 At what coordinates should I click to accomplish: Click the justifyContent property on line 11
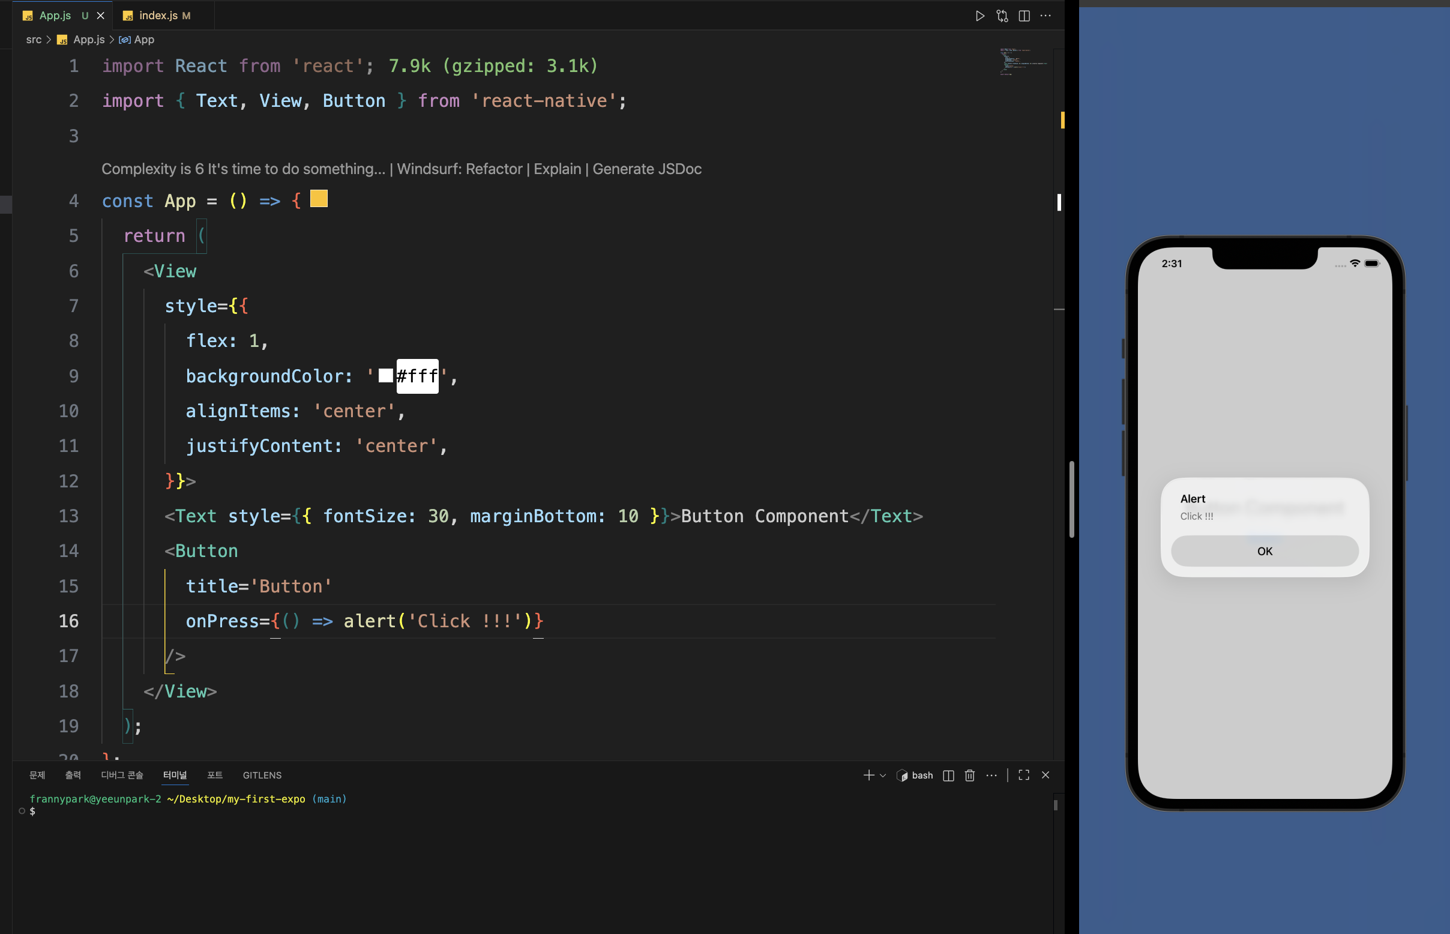click(x=259, y=446)
